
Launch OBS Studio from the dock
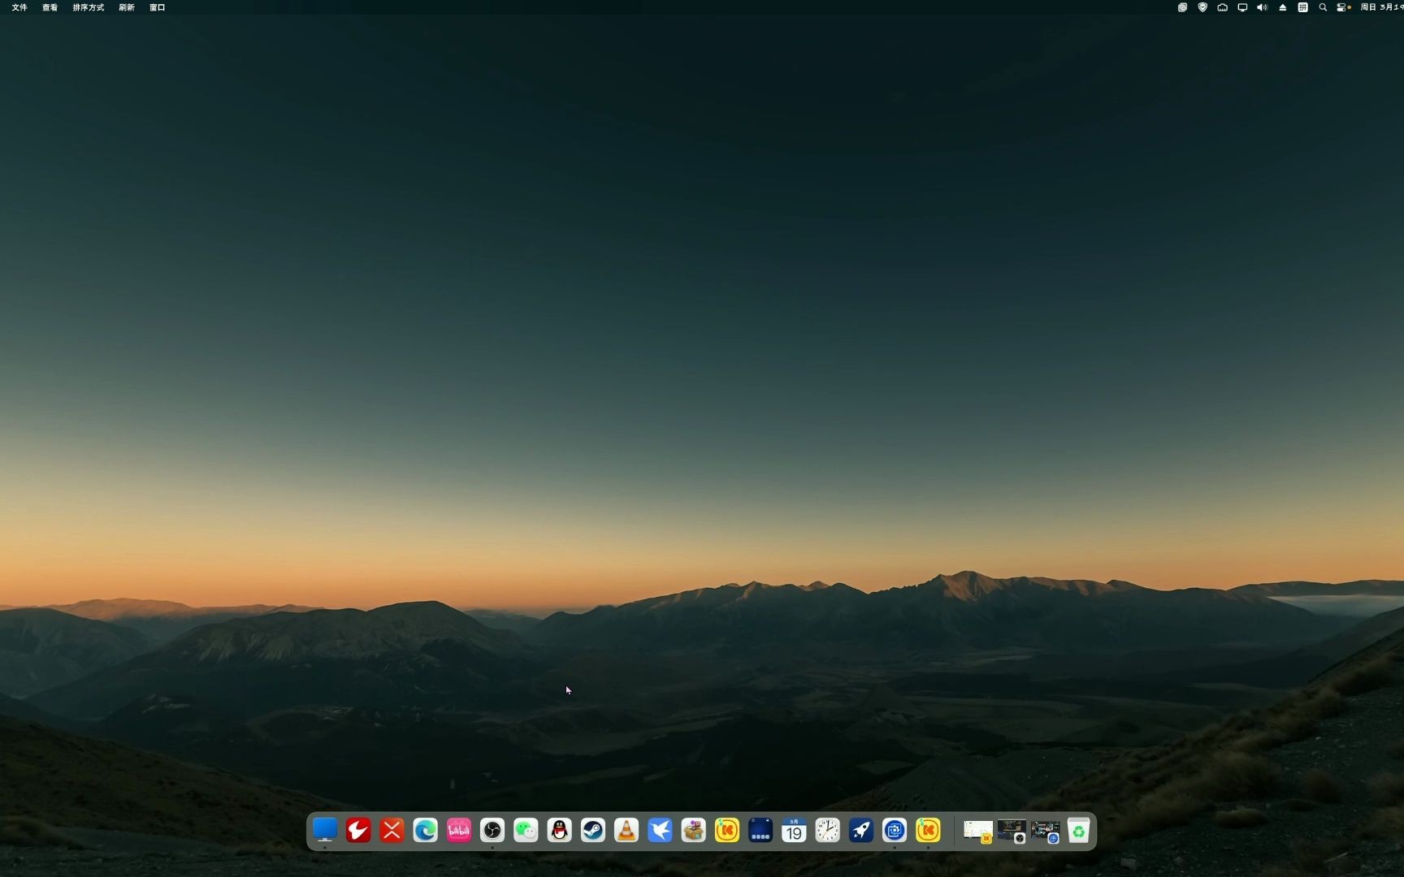[492, 831]
